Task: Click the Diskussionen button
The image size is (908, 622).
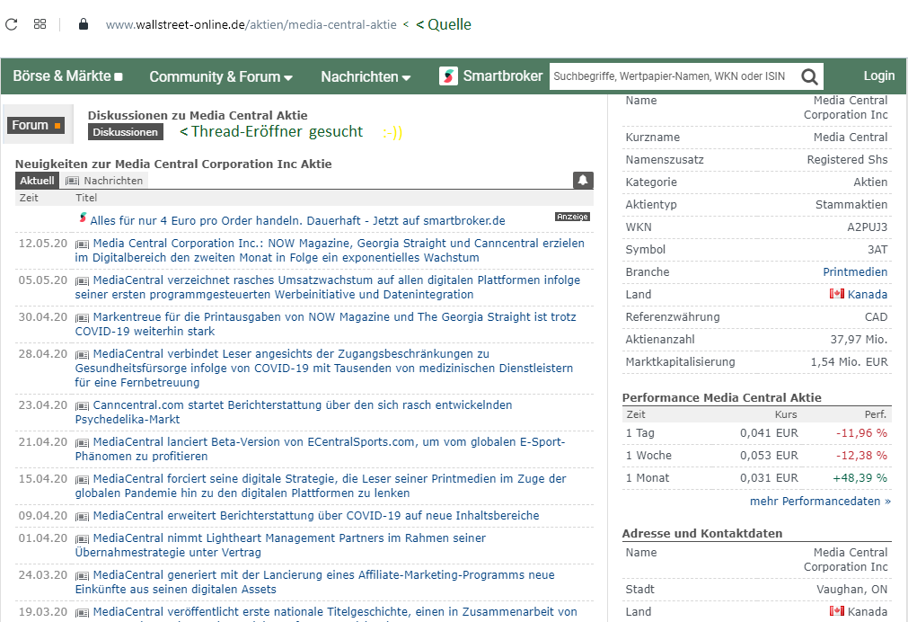Action: (126, 131)
